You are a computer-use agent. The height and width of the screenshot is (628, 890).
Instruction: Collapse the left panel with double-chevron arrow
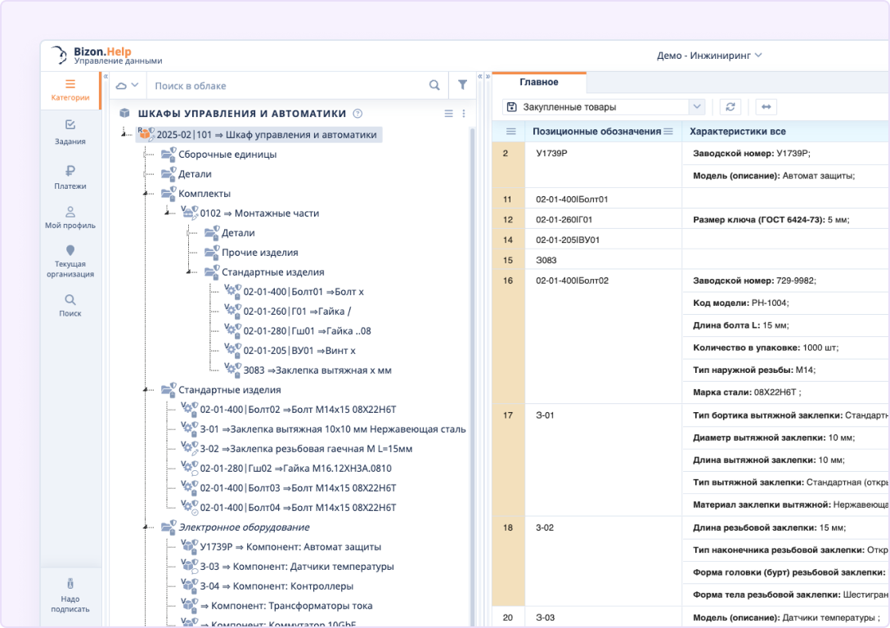pyautogui.click(x=106, y=75)
